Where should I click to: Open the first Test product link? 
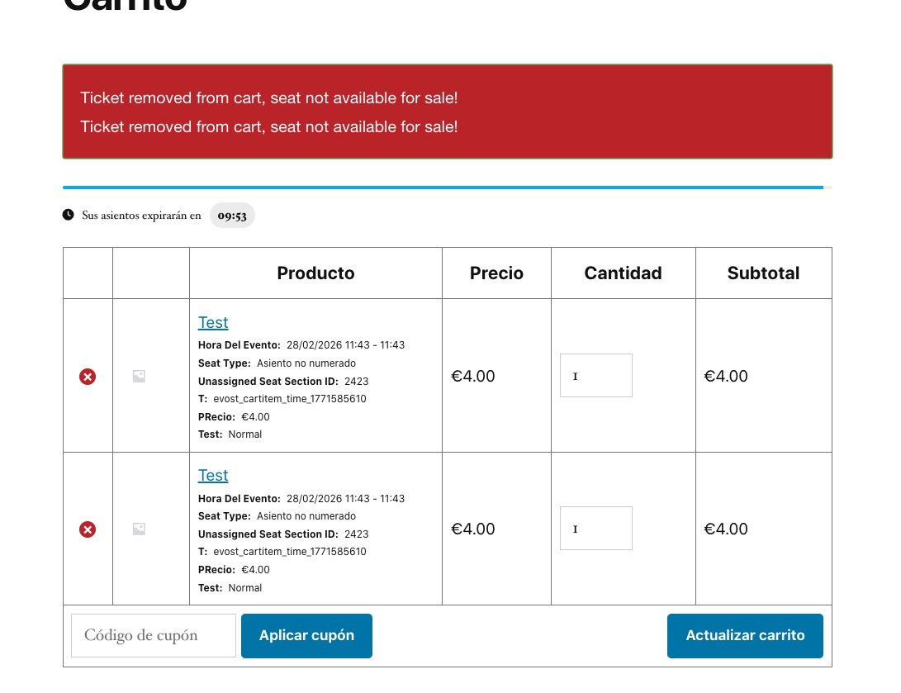coord(213,323)
